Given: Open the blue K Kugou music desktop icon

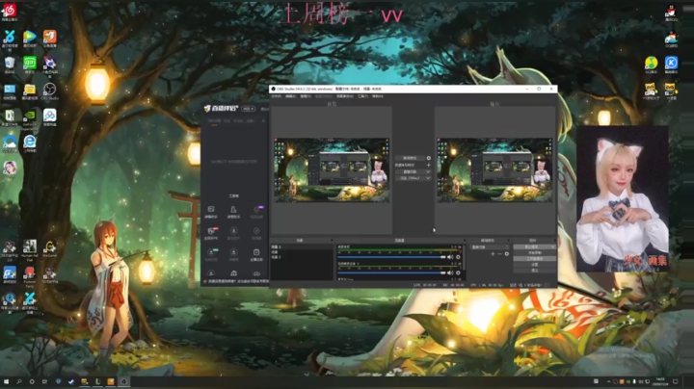Looking at the screenshot, I should coord(671,65).
